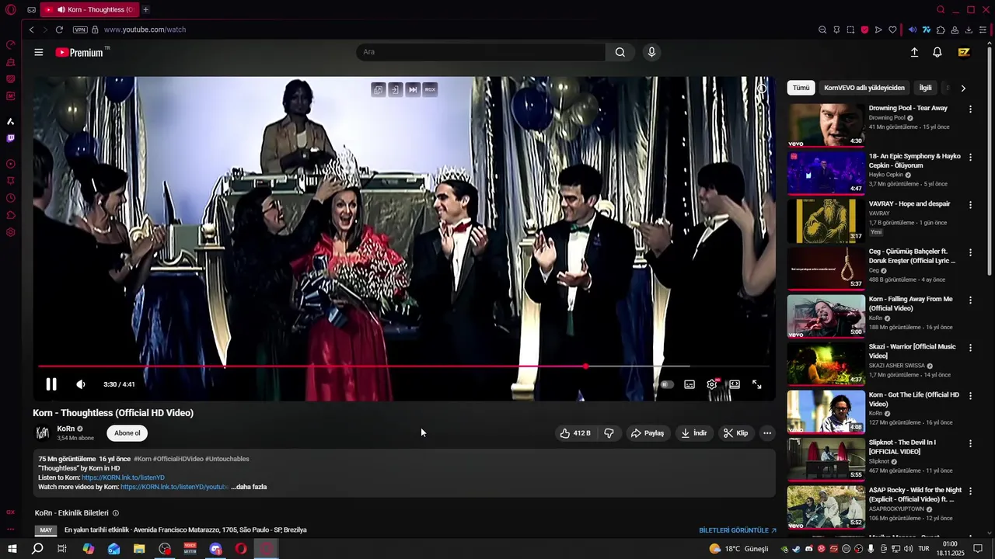Reload the page in the address bar
The height and width of the screenshot is (559, 995).
[59, 30]
